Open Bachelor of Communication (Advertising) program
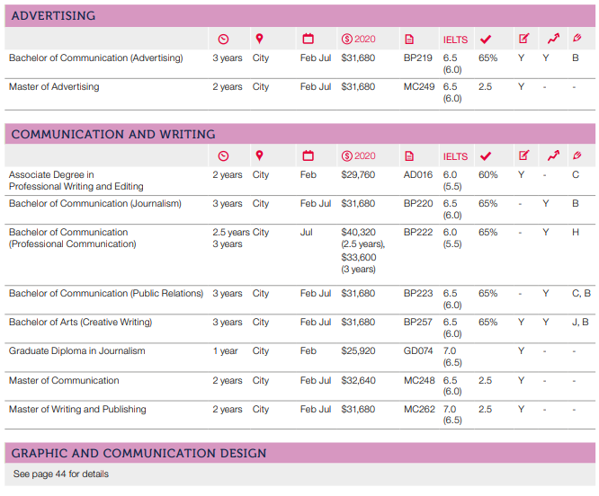The image size is (599, 496). [x=96, y=58]
